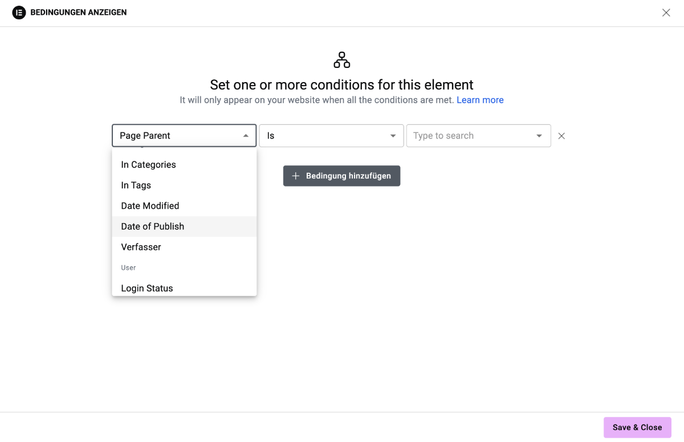Click Save & Close
Screen dimensions: 684x442
637,427
